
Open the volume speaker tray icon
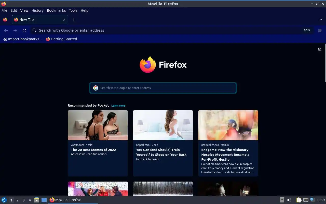pos(289,200)
